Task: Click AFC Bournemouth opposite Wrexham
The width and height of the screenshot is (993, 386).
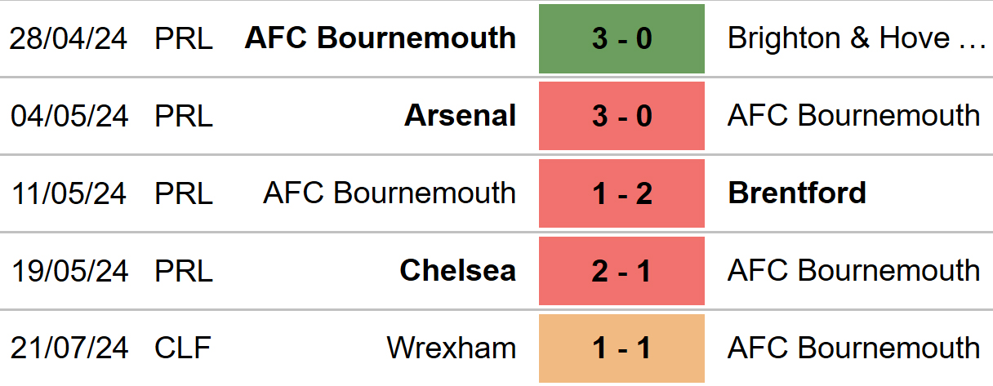Action: [853, 348]
